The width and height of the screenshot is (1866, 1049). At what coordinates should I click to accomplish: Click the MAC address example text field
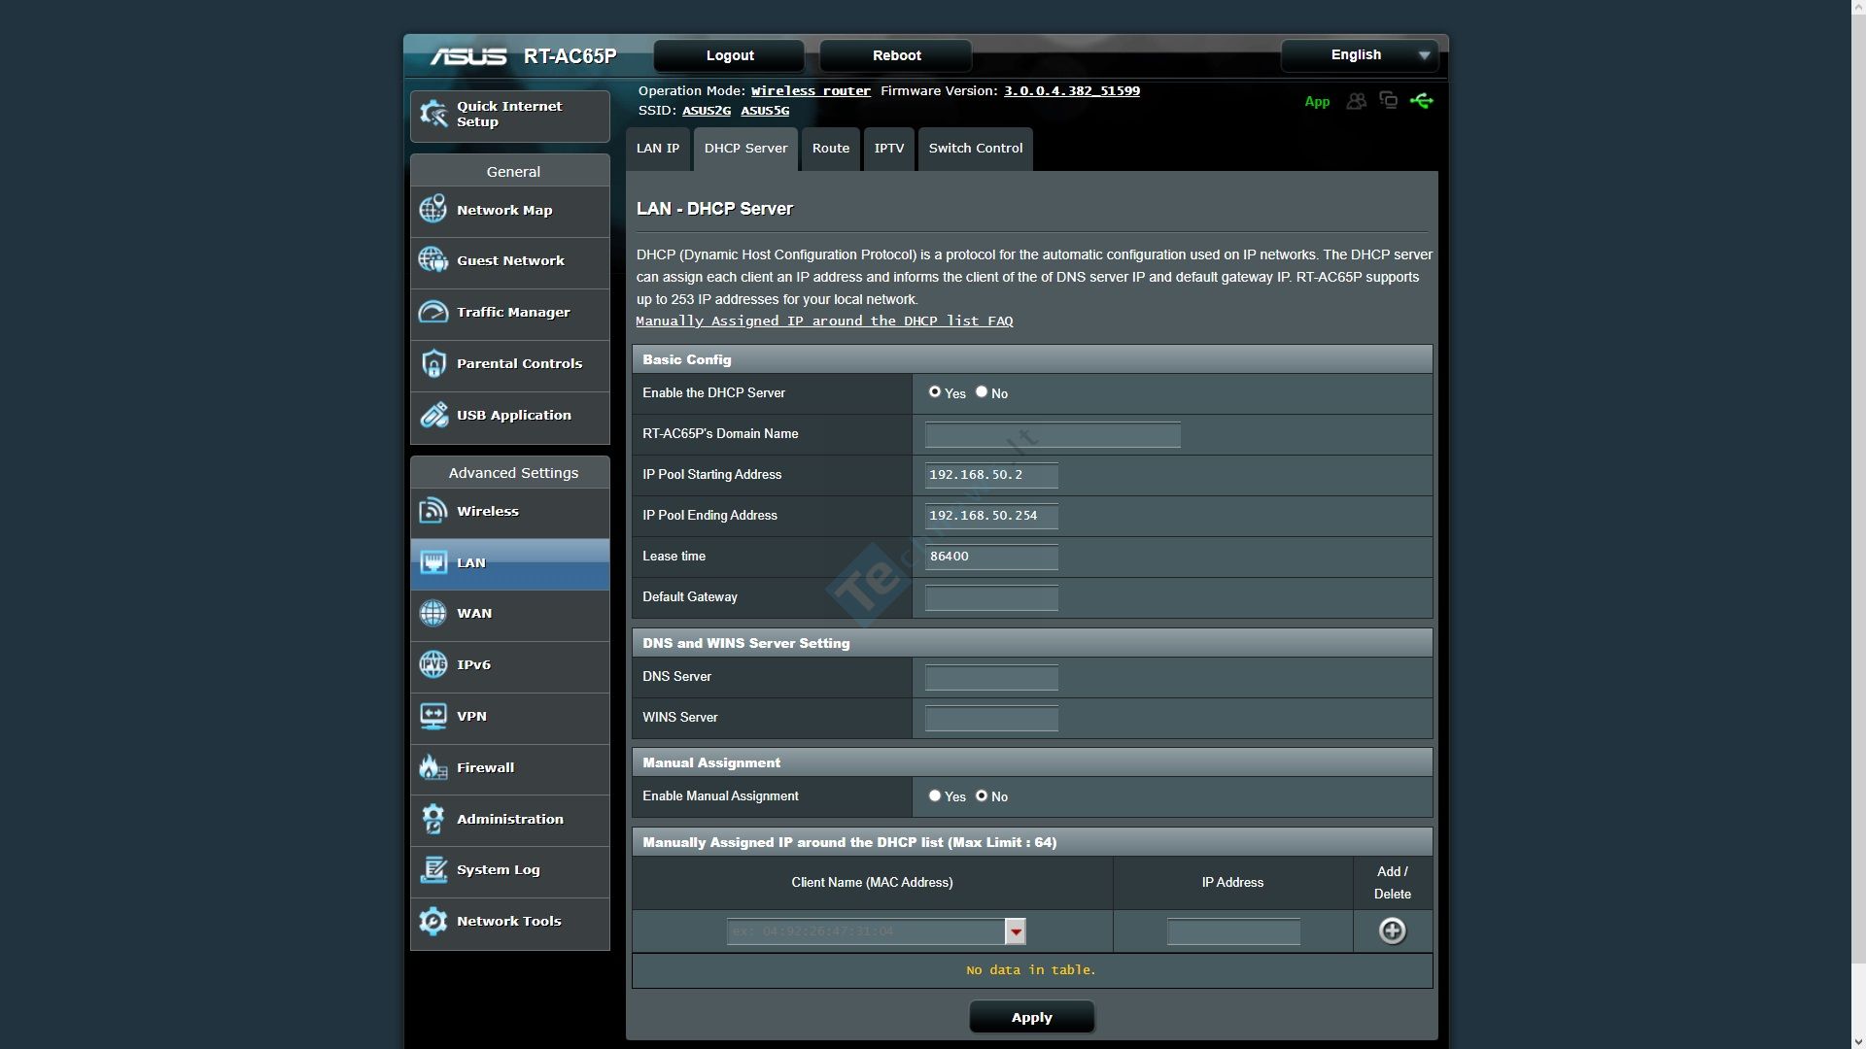pos(865,931)
